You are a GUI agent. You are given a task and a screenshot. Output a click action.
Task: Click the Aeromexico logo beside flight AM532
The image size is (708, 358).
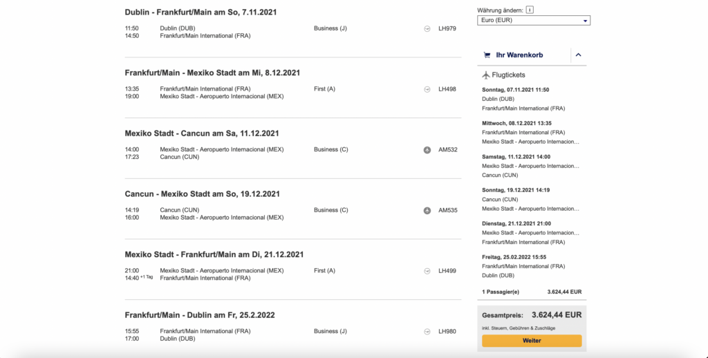[427, 150]
